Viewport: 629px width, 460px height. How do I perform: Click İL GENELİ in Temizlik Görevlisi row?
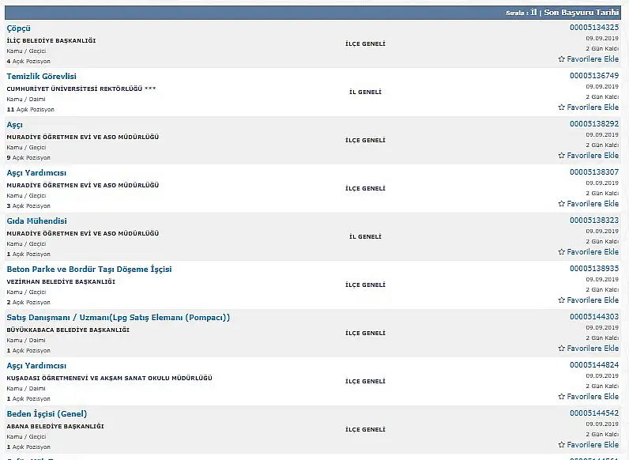point(365,92)
